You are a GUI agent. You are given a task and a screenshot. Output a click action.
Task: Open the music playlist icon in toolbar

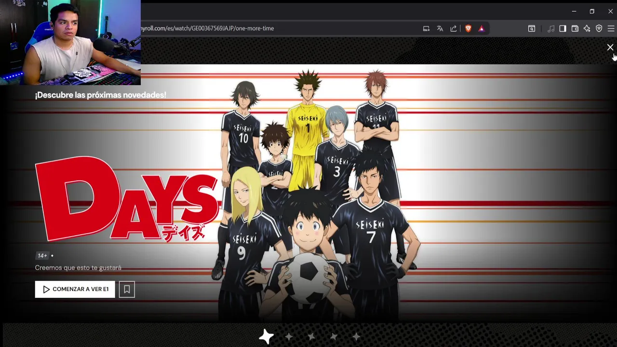[551, 28]
